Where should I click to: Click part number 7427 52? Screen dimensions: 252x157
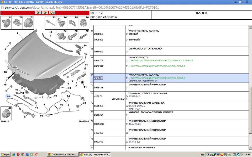coord(98,133)
